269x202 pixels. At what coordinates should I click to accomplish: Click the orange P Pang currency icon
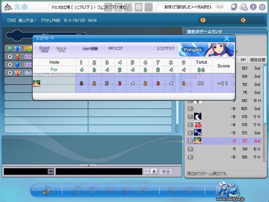[203, 20]
